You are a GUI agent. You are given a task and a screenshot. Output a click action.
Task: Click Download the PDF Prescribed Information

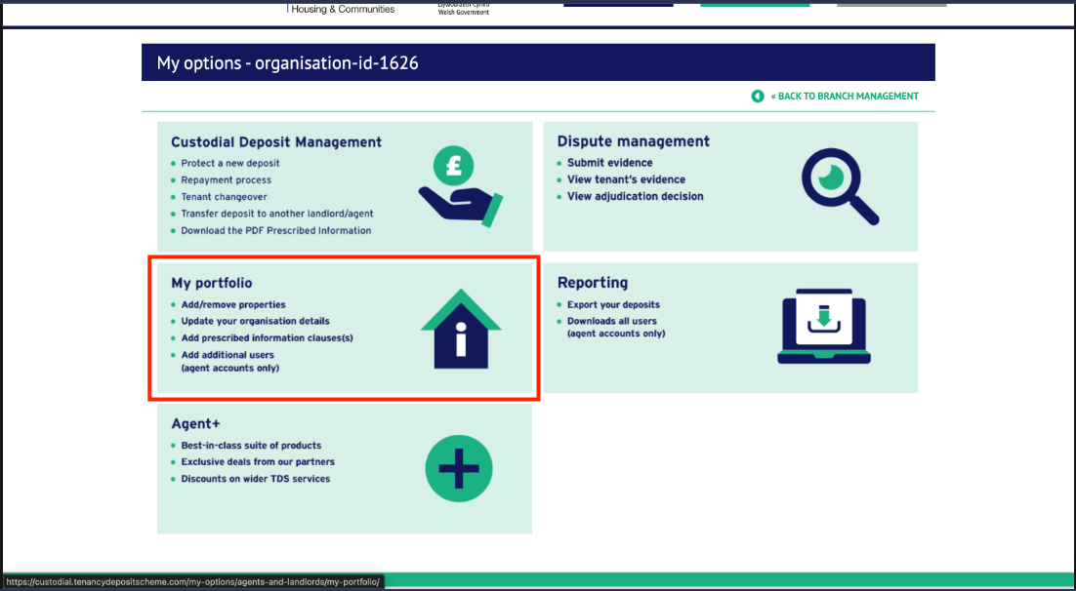[275, 231]
